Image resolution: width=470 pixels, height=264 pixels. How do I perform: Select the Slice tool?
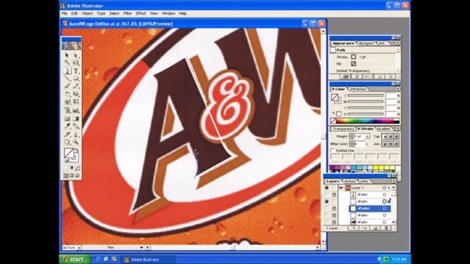[x=67, y=134]
